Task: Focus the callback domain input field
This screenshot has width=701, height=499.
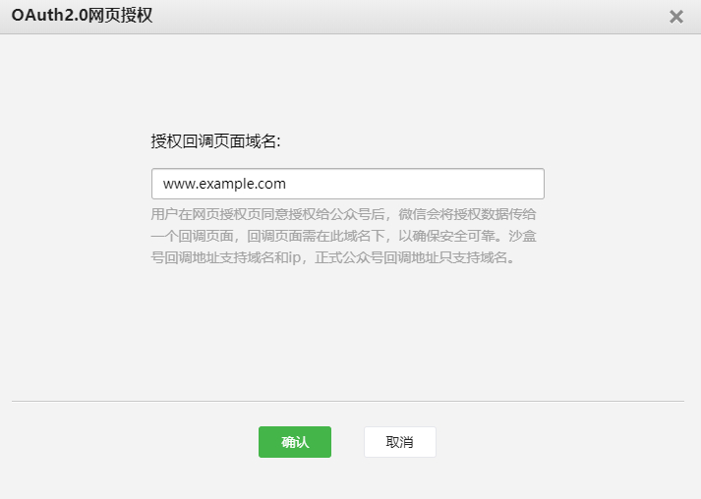Action: coord(347,184)
